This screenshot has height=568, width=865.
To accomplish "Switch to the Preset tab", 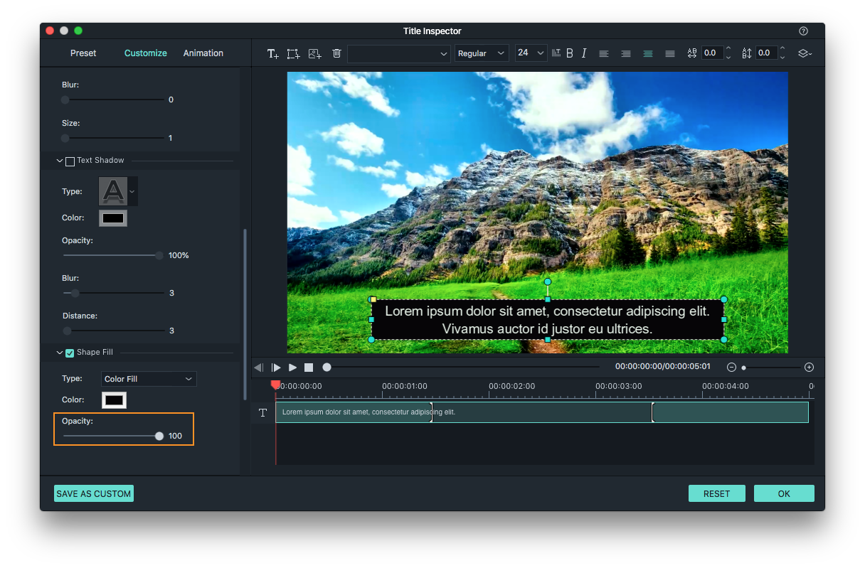I will pyautogui.click(x=83, y=53).
